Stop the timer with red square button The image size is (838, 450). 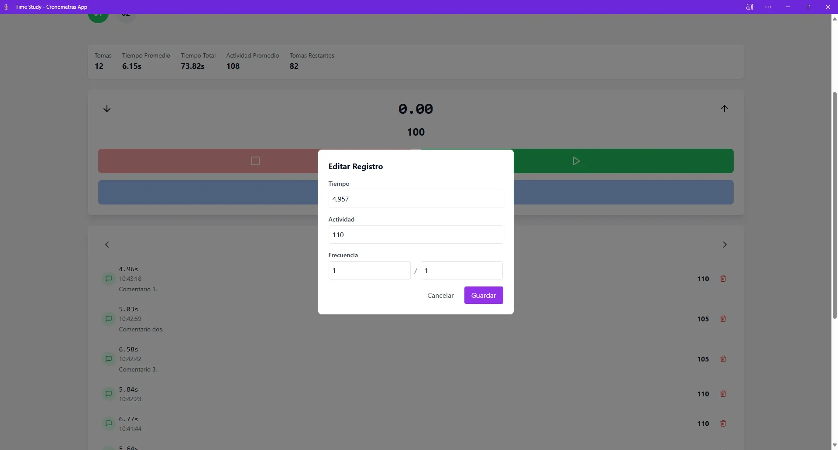(255, 161)
